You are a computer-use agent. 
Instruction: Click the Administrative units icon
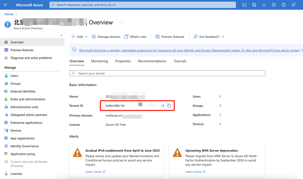6,107
